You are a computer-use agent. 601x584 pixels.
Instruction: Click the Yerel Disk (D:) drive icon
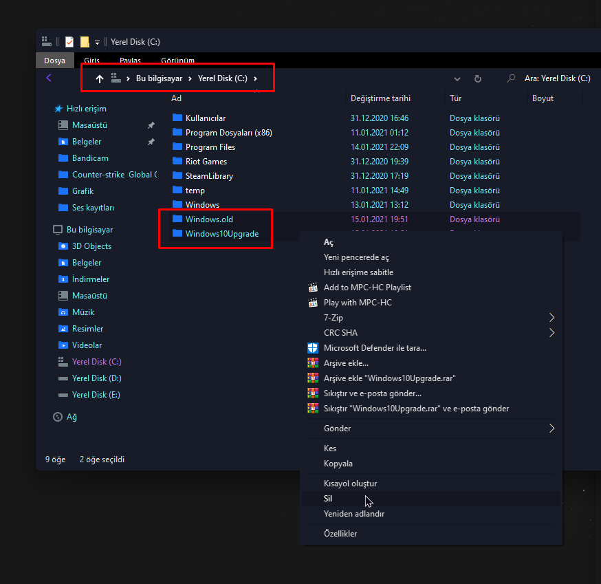click(x=63, y=378)
